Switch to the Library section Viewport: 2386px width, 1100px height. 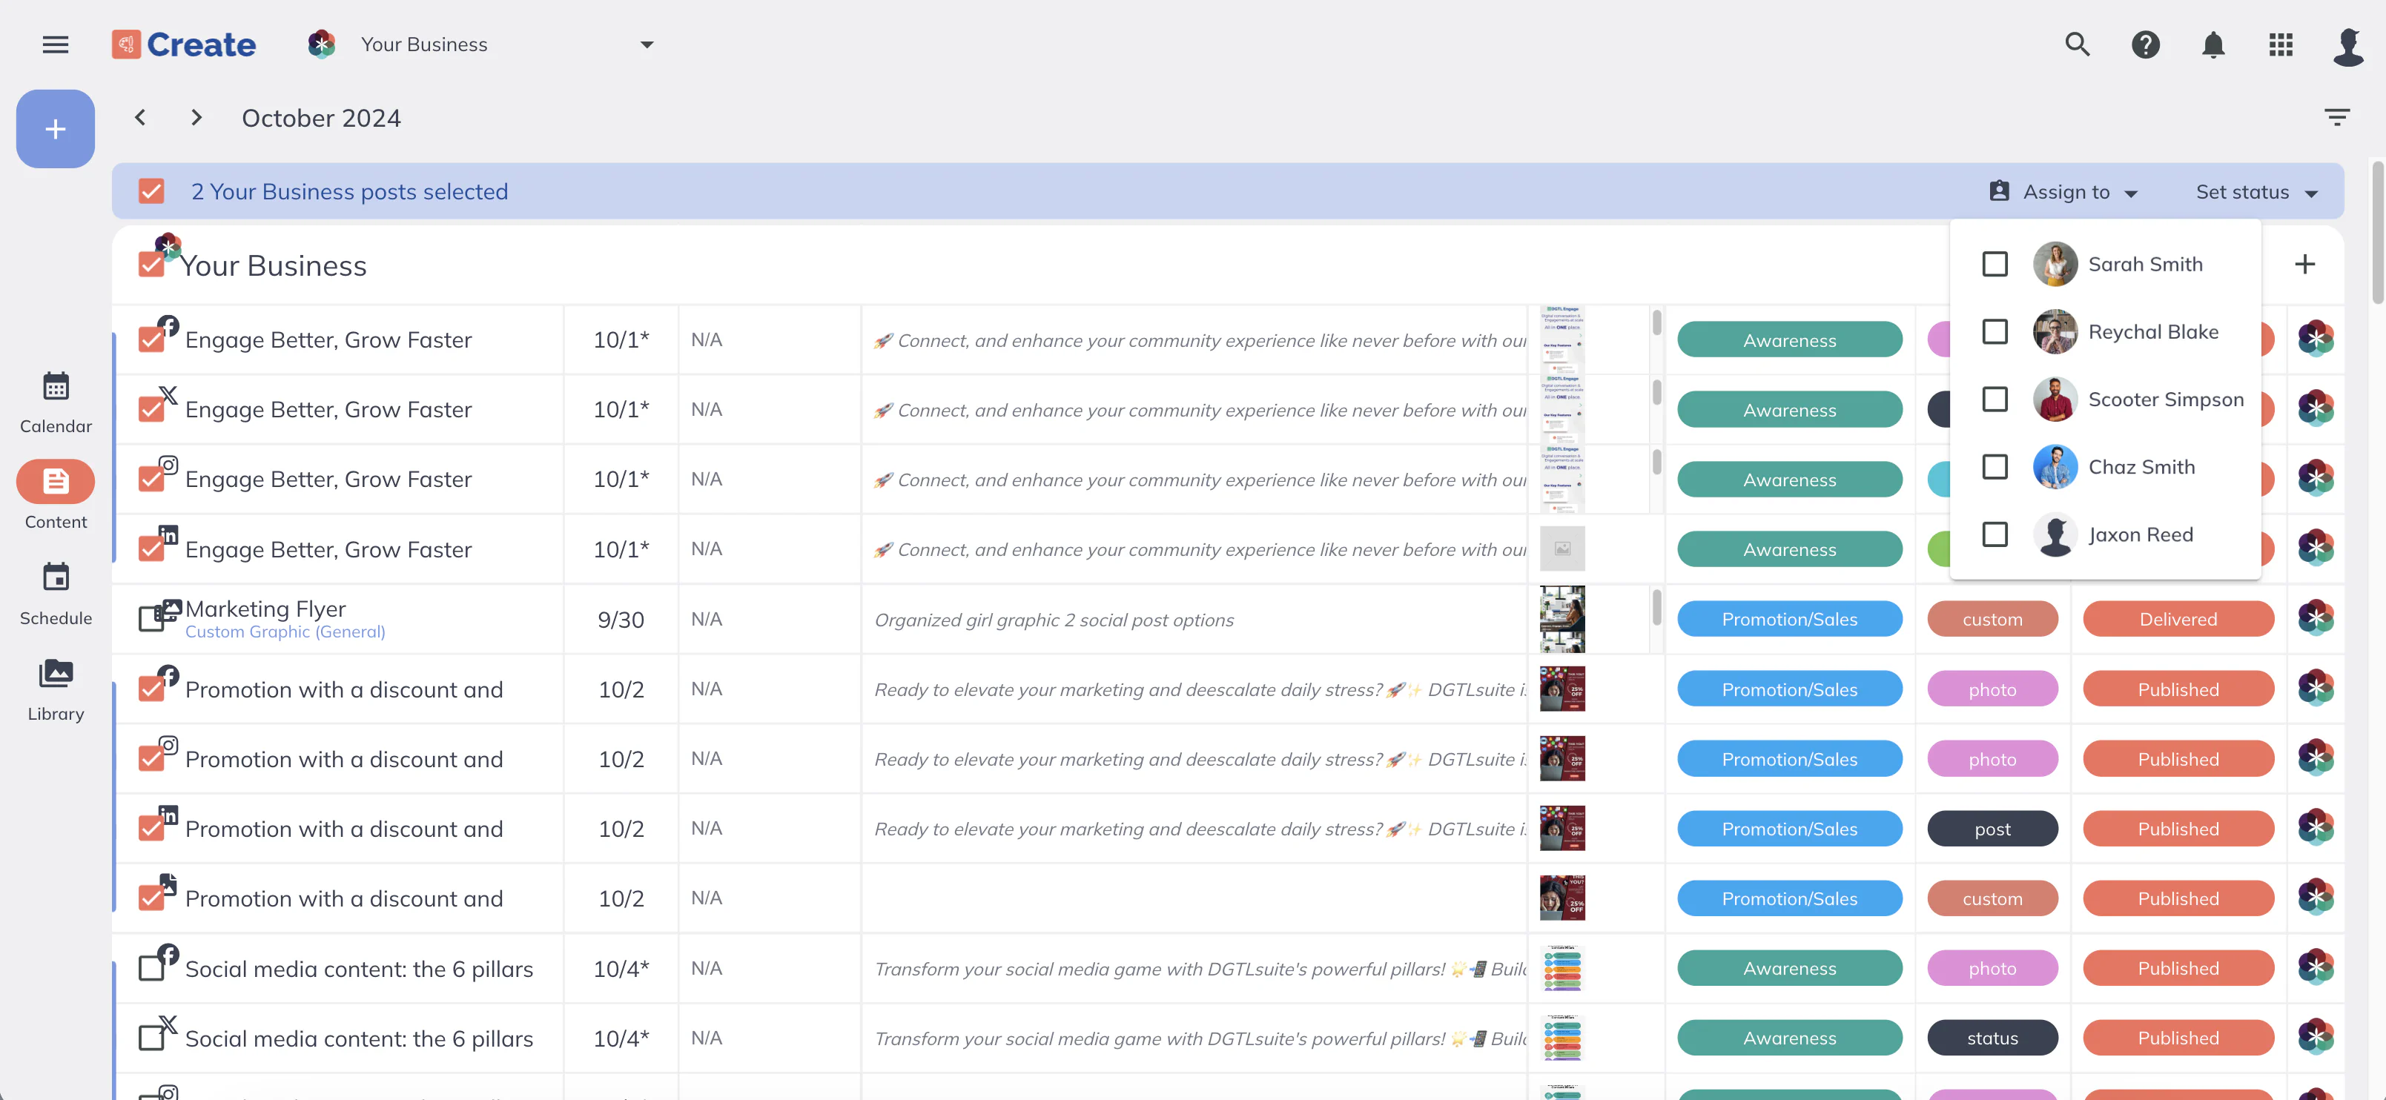pos(56,689)
